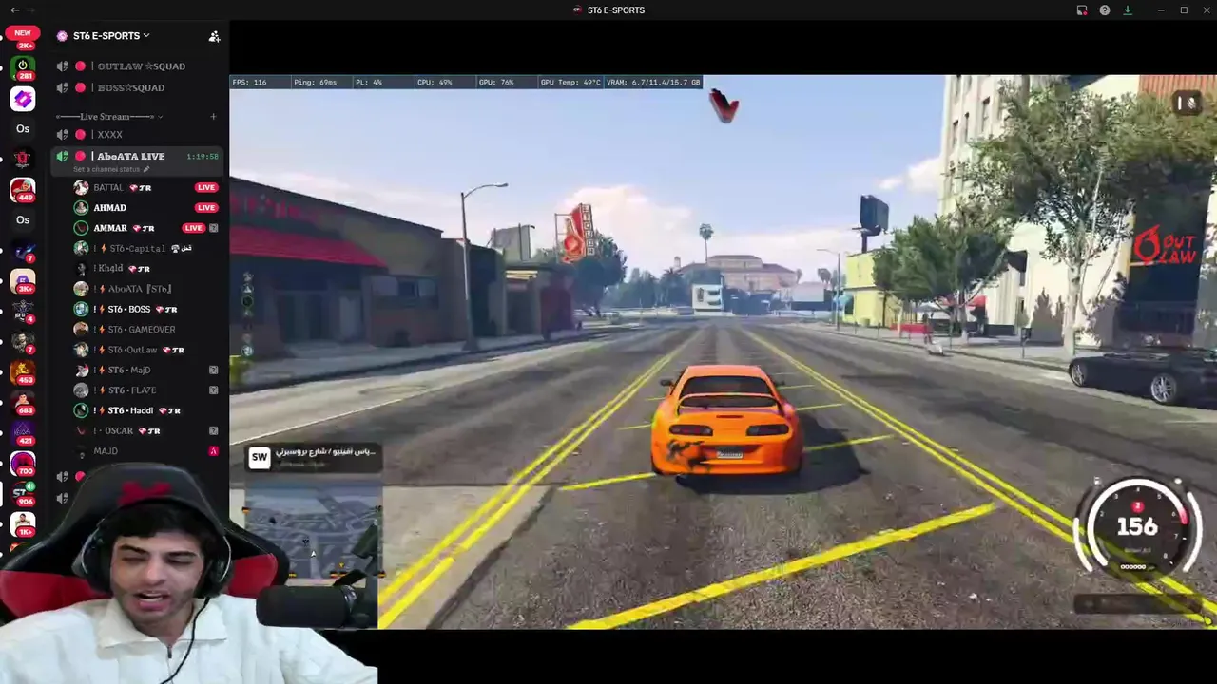Screen dimensions: 1217x684
Task: Open the server icon with 1K+ badge
Action: point(23,524)
